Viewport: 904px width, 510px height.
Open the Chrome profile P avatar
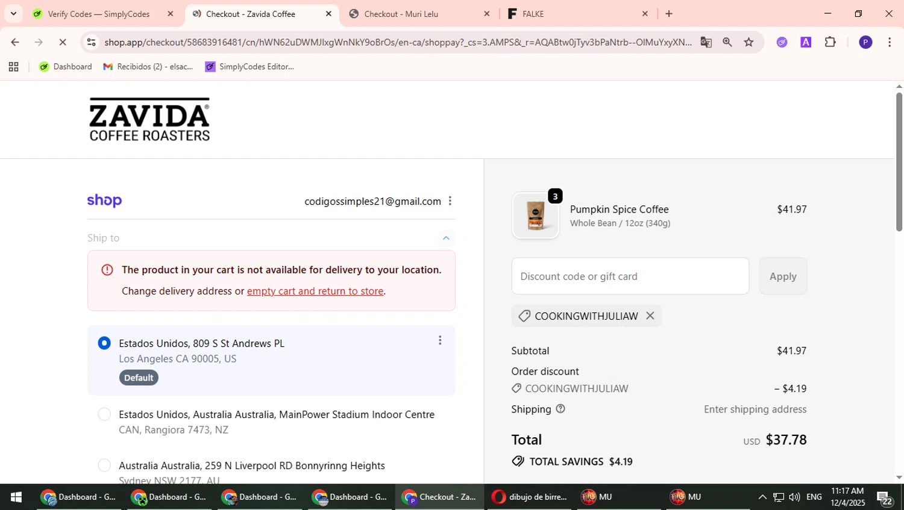click(x=865, y=42)
